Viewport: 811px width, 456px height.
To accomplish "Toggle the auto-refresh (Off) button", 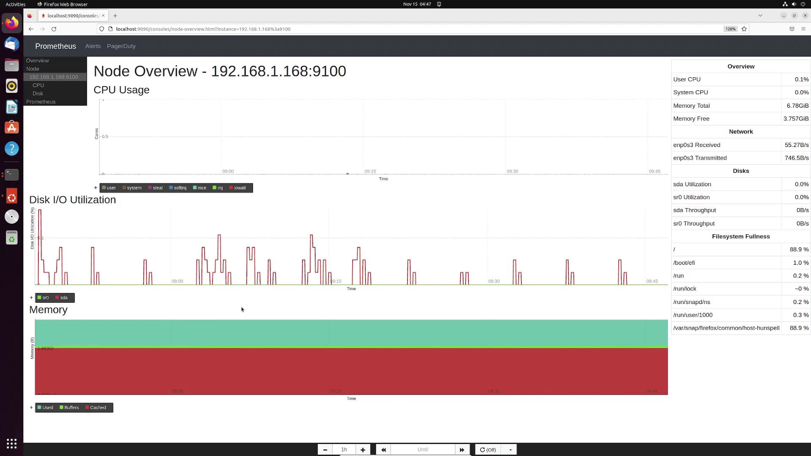I will pos(488,450).
